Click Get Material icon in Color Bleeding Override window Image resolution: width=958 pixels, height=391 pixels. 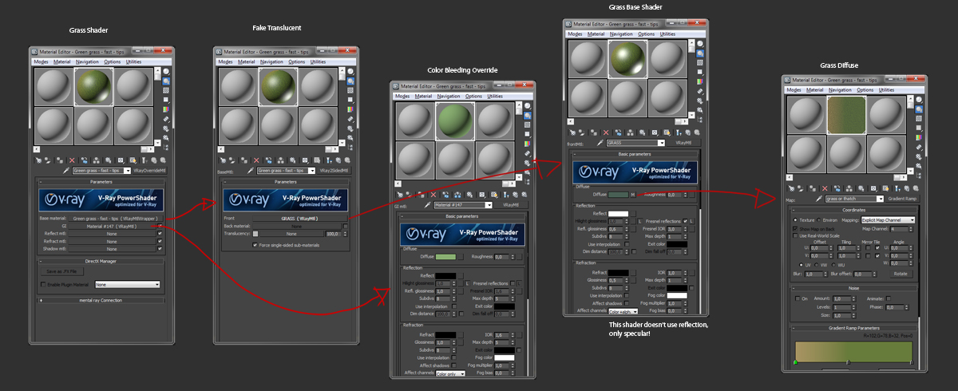click(x=401, y=194)
